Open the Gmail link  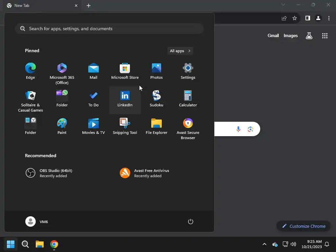pyautogui.click(x=273, y=35)
